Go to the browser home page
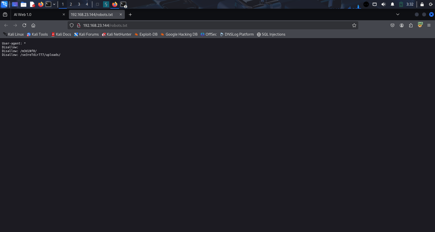The width and height of the screenshot is (435, 232). point(33,25)
